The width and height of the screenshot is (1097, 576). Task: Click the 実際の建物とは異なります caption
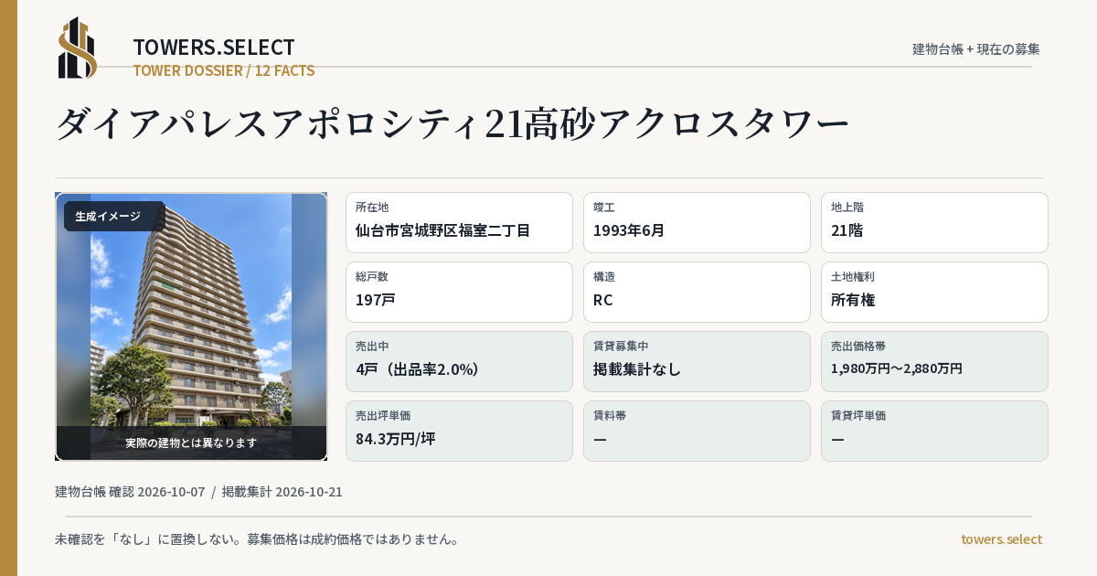[x=191, y=443]
